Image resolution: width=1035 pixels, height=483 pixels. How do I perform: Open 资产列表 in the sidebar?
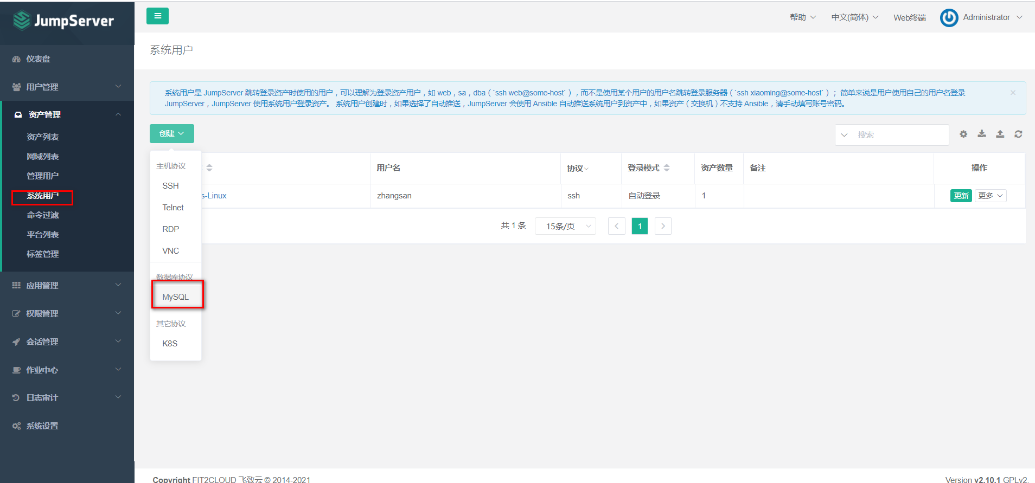click(43, 137)
